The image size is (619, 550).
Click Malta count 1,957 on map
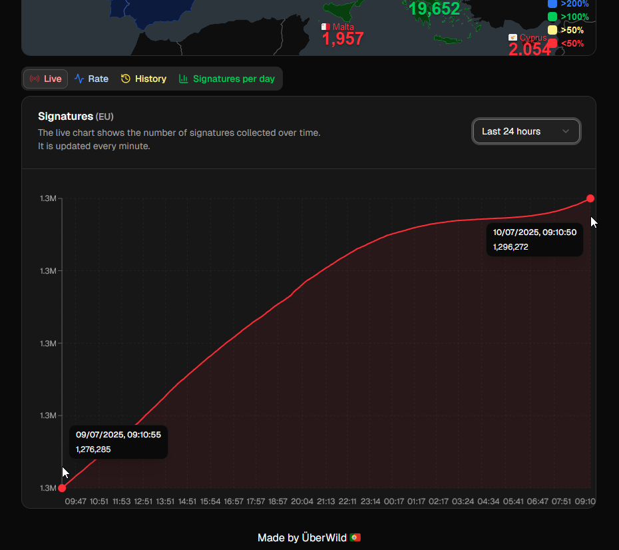click(x=343, y=39)
